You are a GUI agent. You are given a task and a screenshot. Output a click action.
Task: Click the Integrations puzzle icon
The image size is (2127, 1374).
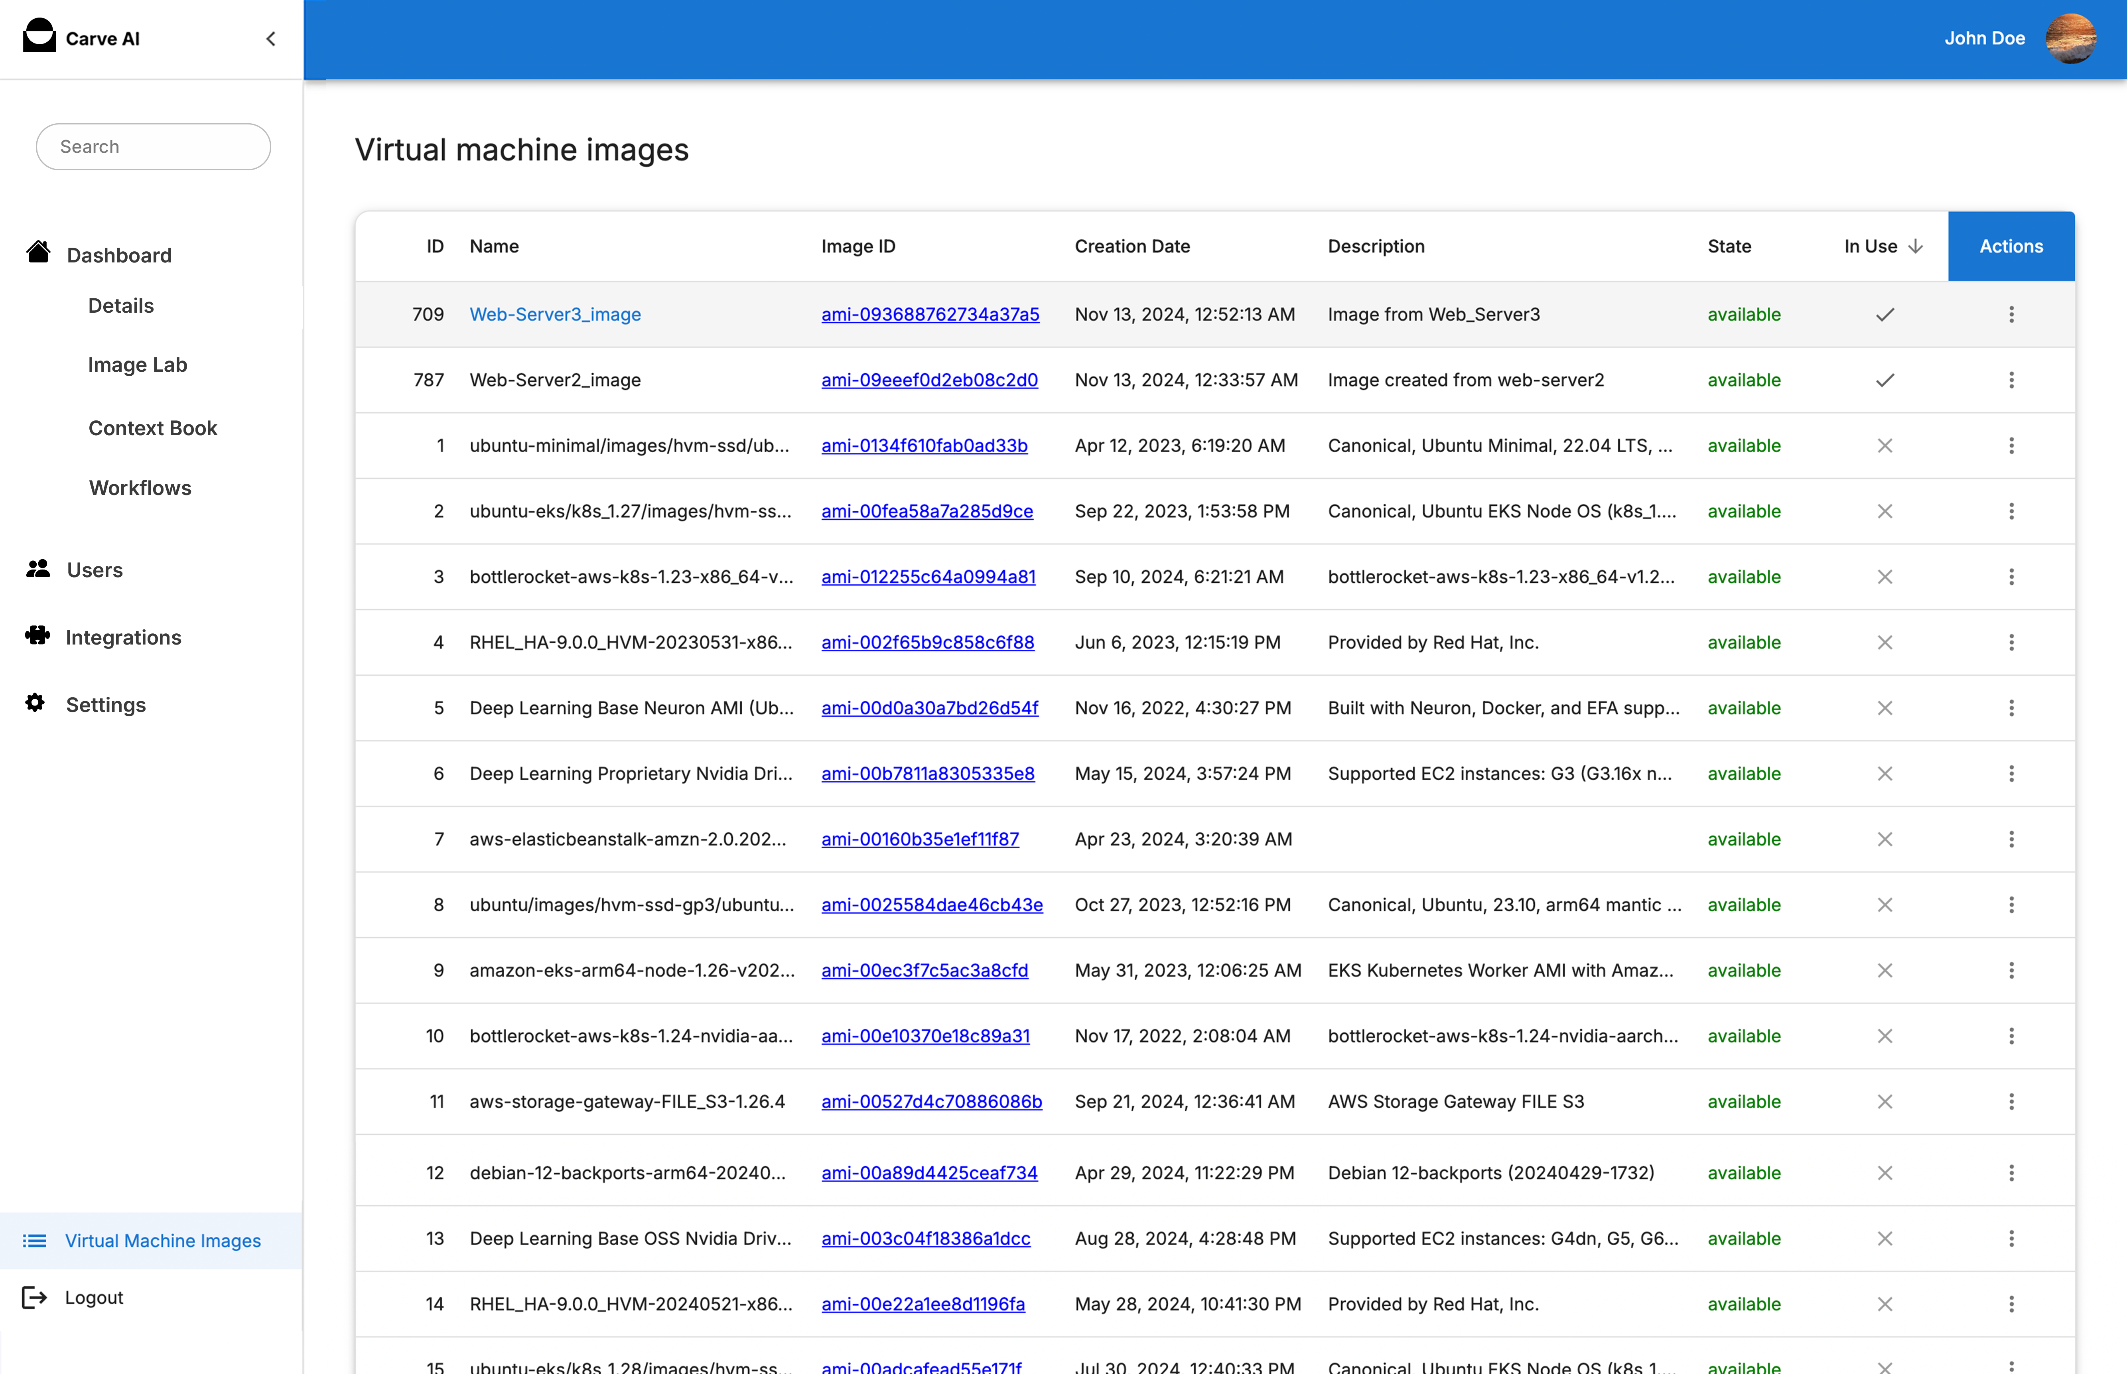click(x=37, y=635)
